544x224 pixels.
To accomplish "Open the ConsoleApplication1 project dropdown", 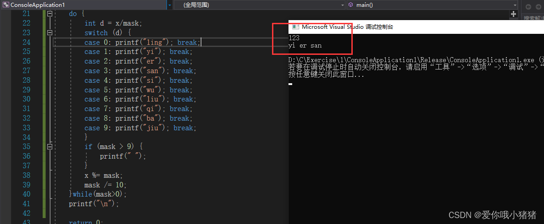I will pyautogui.click(x=169, y=5).
